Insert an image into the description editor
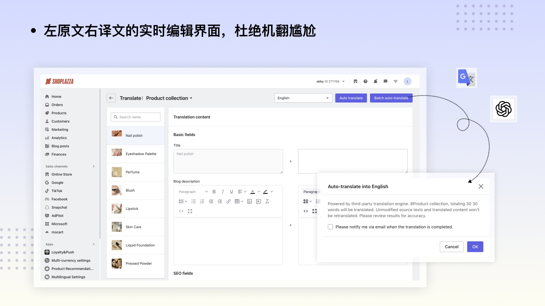 [x=249, y=201]
